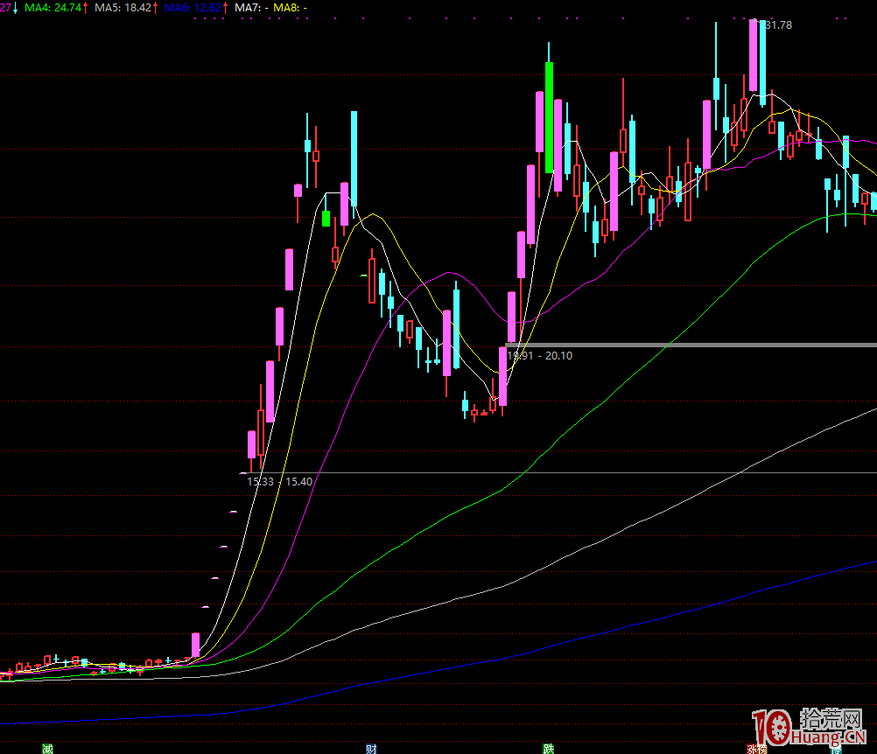Select the MA5: 18.42 indicator label

(x=123, y=7)
